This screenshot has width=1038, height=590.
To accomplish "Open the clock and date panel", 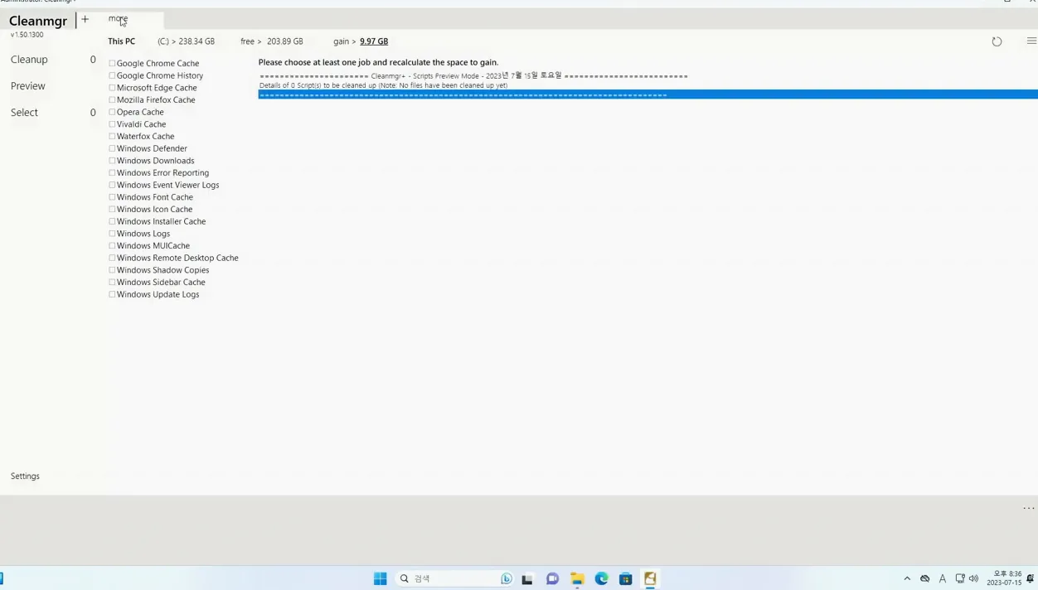I will [x=1004, y=578].
